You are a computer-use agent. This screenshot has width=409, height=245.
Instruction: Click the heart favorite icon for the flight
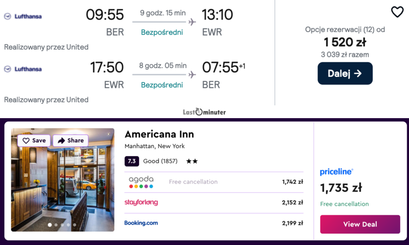[397, 12]
